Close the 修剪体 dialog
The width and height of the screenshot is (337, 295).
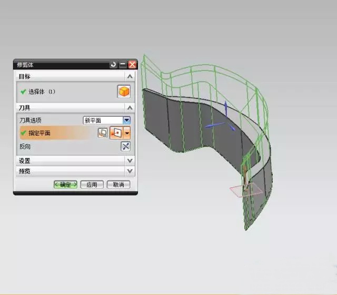point(132,65)
